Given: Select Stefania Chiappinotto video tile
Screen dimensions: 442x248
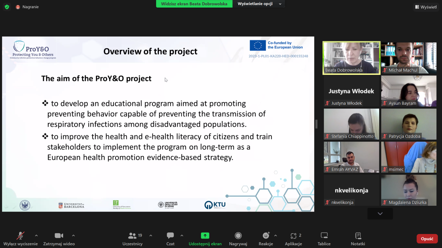Looking at the screenshot, I should 351,124.
